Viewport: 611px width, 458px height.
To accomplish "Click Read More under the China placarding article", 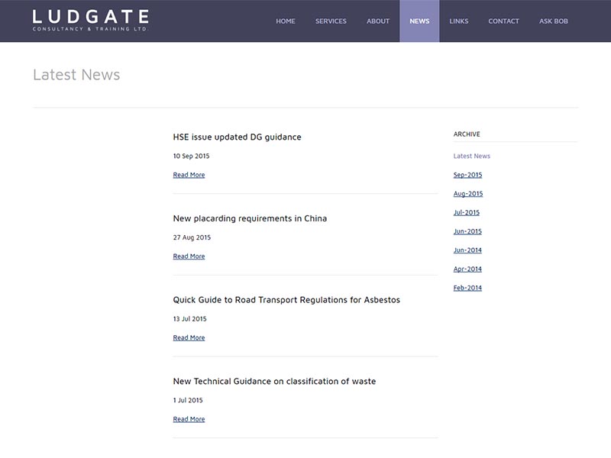I will coord(189,256).
